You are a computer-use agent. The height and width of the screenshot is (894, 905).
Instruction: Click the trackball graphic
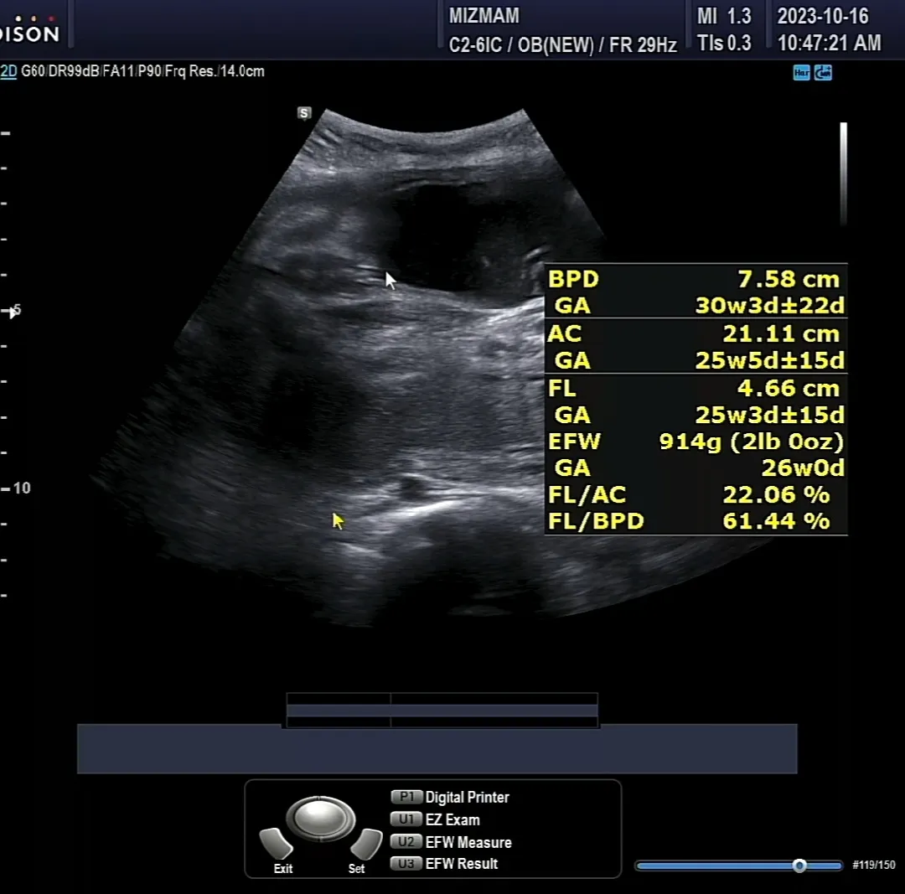pyautogui.click(x=320, y=818)
